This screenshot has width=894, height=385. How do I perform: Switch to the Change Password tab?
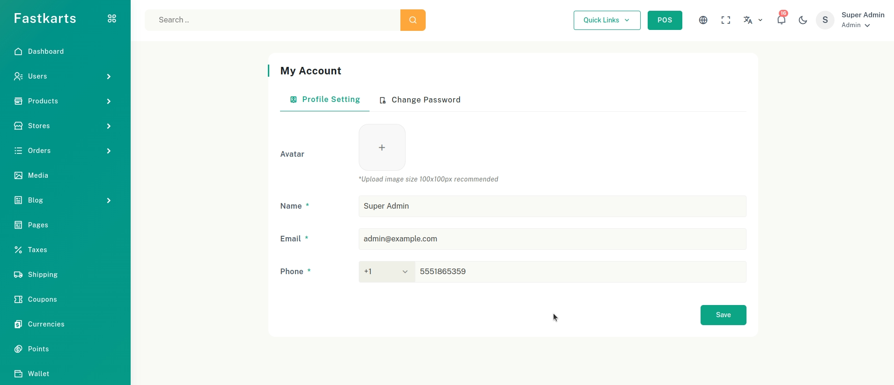tap(420, 100)
